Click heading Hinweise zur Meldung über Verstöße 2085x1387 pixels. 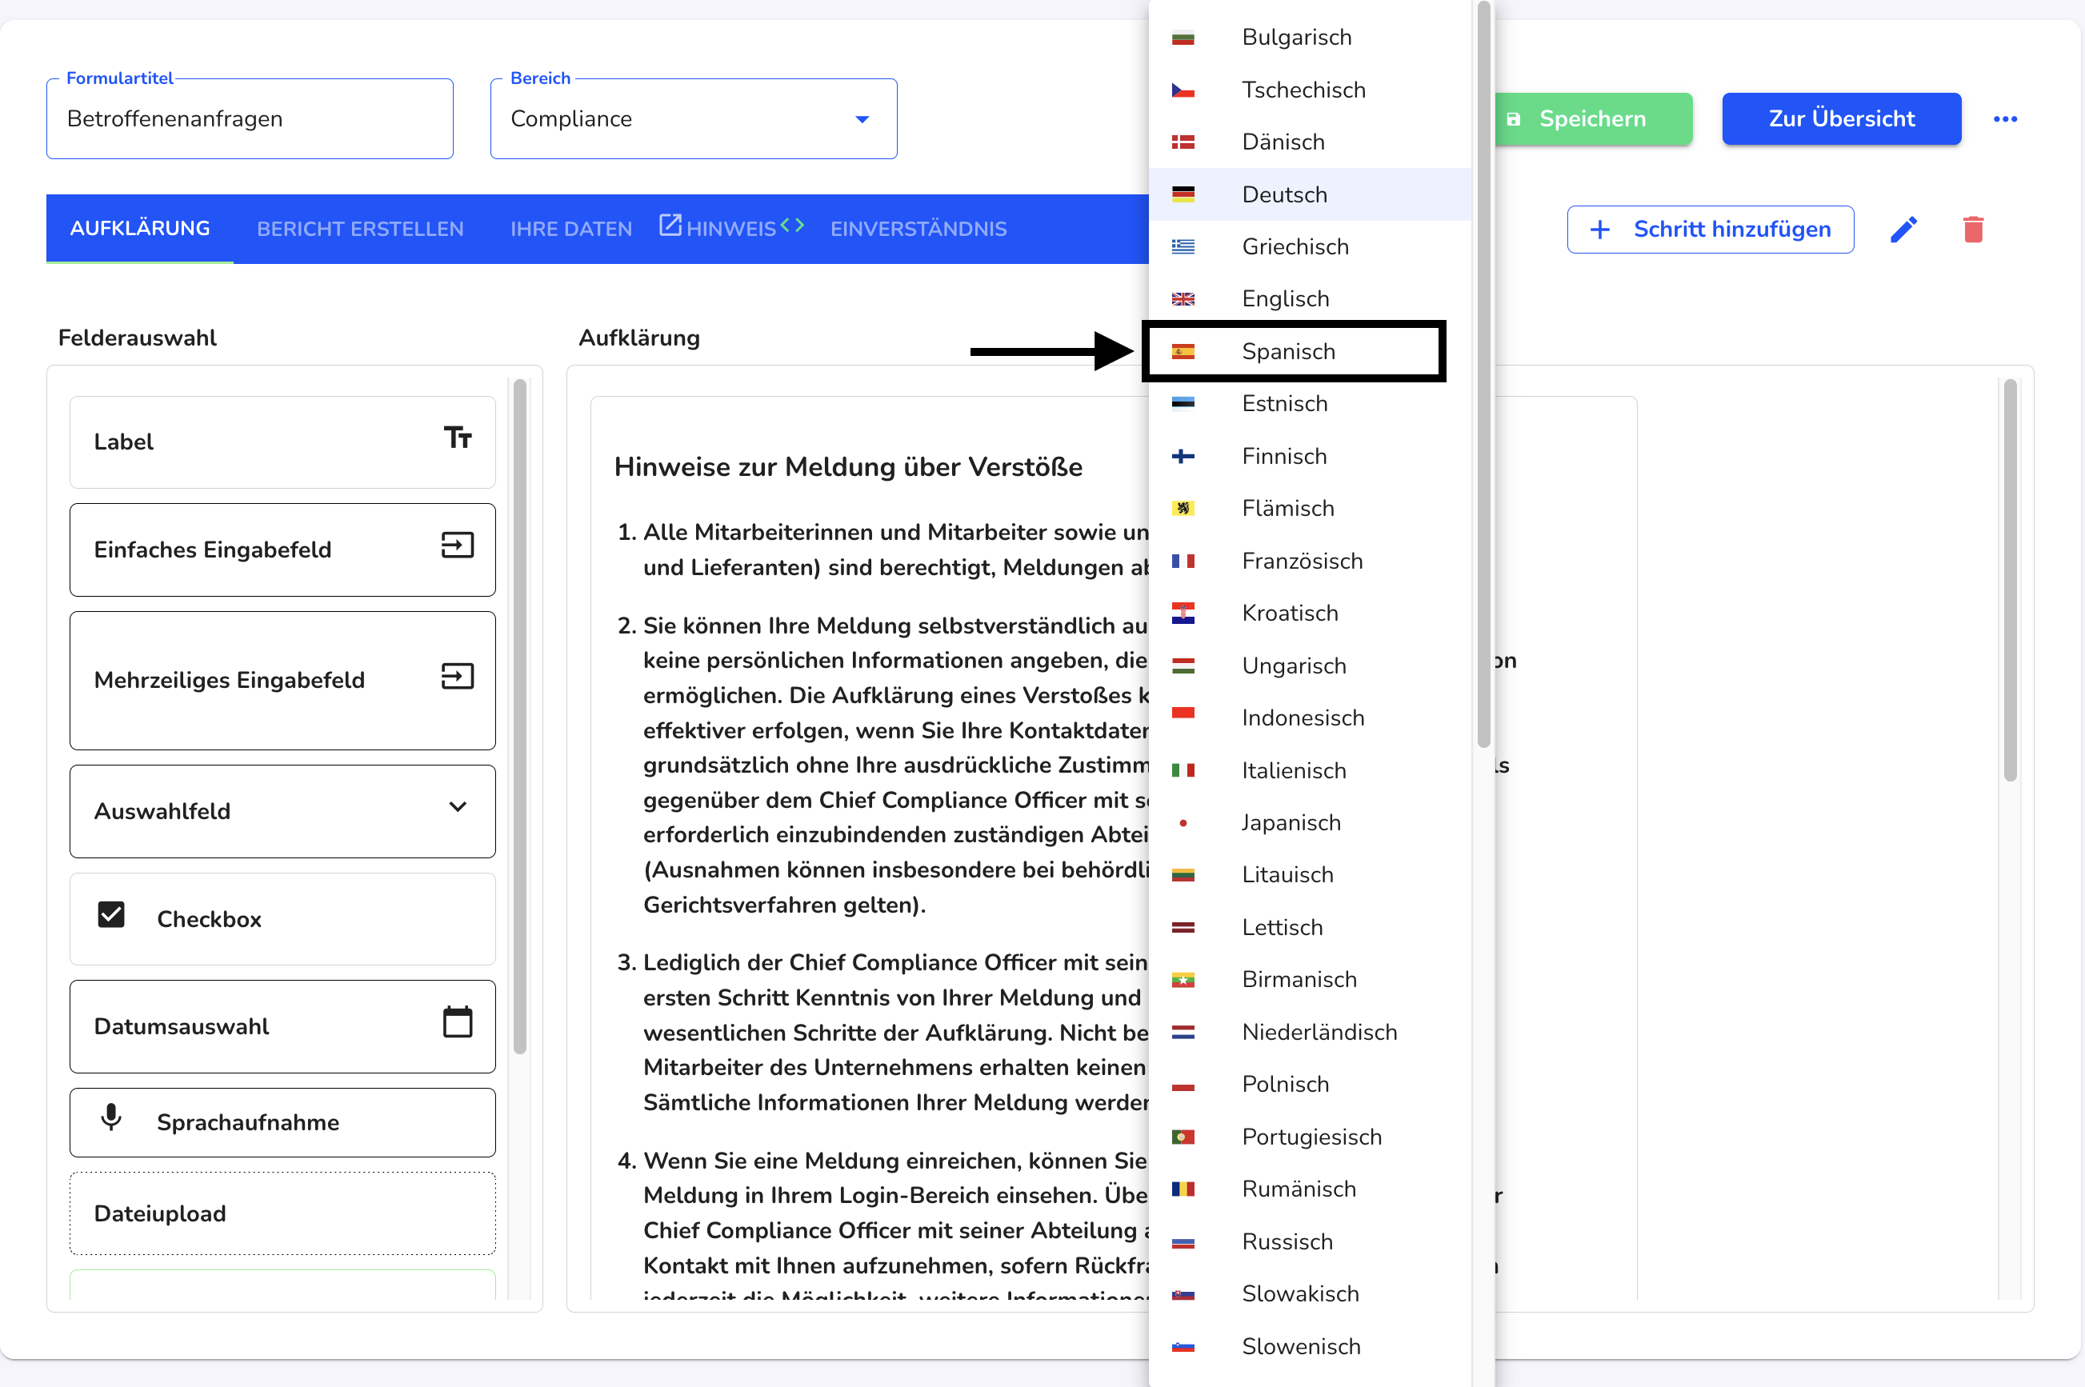click(x=847, y=466)
